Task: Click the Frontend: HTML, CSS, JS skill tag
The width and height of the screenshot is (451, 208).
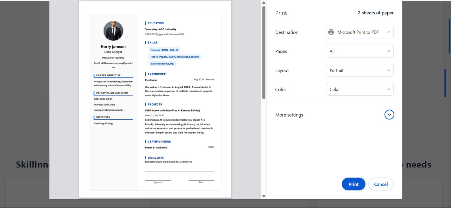Action: point(164,50)
